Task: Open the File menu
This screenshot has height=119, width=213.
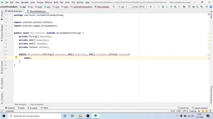Action: point(7,2)
